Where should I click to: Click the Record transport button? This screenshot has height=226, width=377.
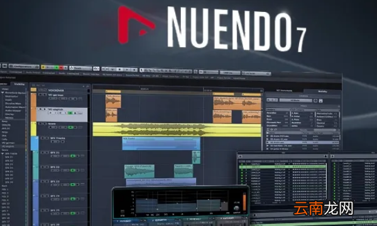(134, 70)
